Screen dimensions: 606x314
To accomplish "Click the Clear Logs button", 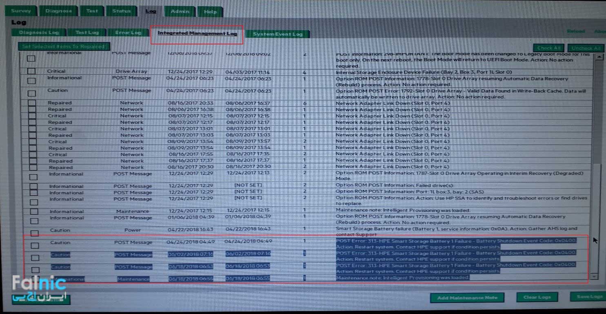I will coord(537,297).
